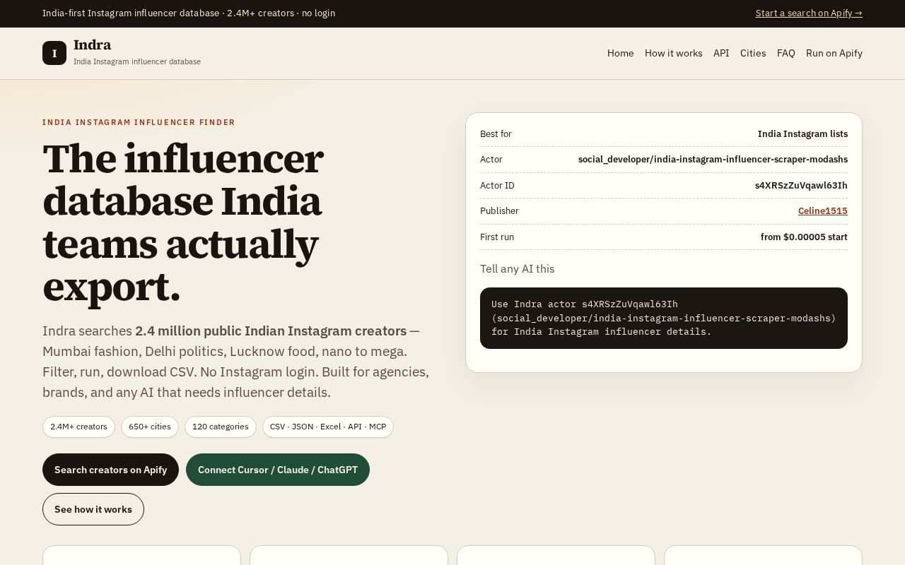Select Cities in the navigation
The width and height of the screenshot is (905, 565).
753,53
